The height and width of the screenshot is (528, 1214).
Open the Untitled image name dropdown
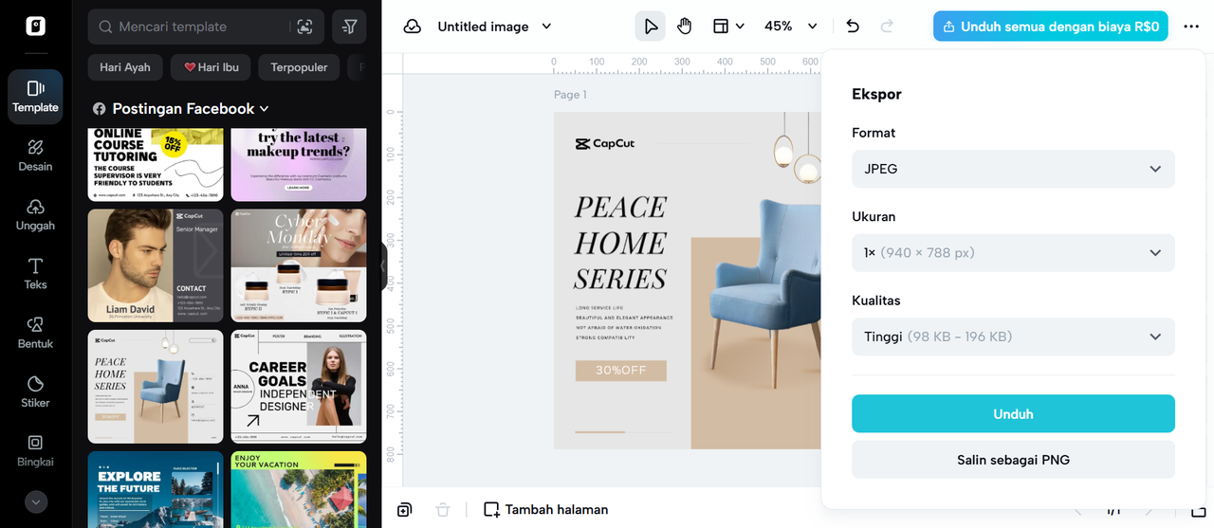click(x=494, y=27)
